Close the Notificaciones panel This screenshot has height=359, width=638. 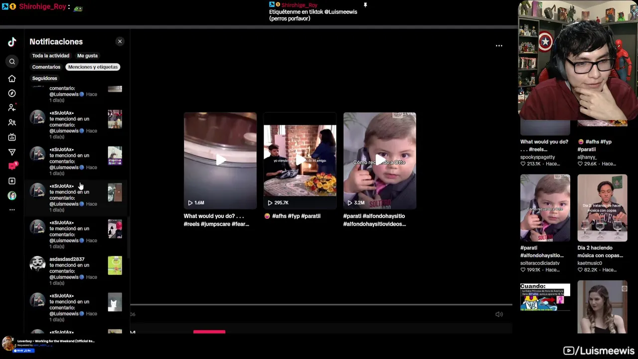point(120,41)
